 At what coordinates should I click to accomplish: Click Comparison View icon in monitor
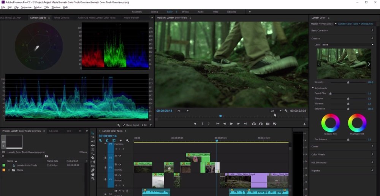point(275,124)
